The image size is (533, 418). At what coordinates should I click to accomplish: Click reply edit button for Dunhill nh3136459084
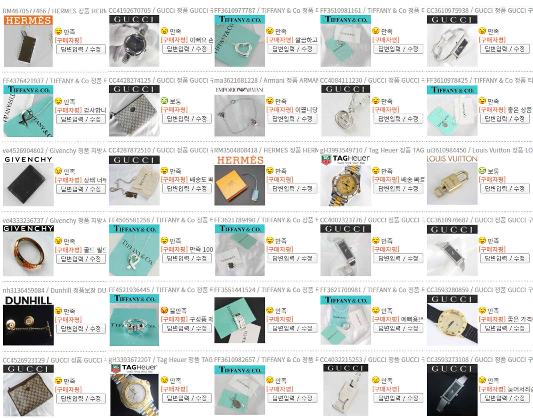pyautogui.click(x=81, y=329)
